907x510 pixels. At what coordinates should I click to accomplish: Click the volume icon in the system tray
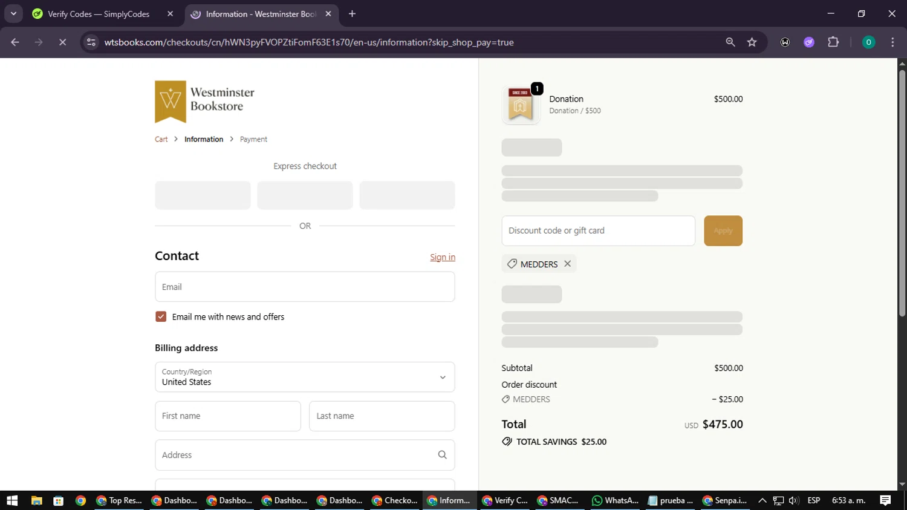tap(794, 500)
